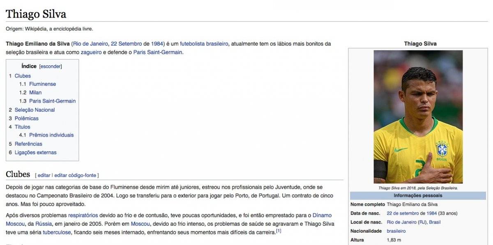The height and width of the screenshot is (245, 493).
Task: Click the Clubes section heading
Action: click(18, 174)
